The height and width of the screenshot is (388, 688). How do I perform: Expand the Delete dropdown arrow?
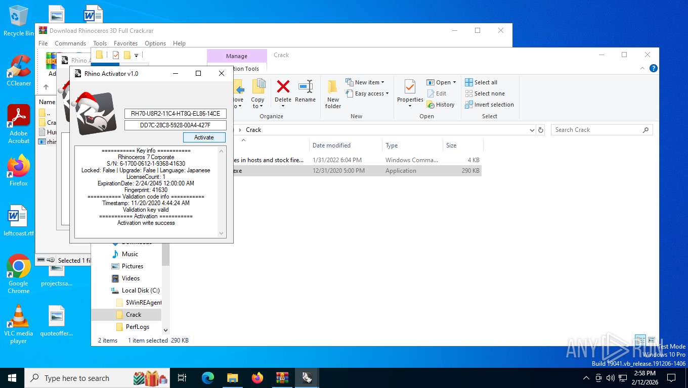pyautogui.click(x=283, y=106)
